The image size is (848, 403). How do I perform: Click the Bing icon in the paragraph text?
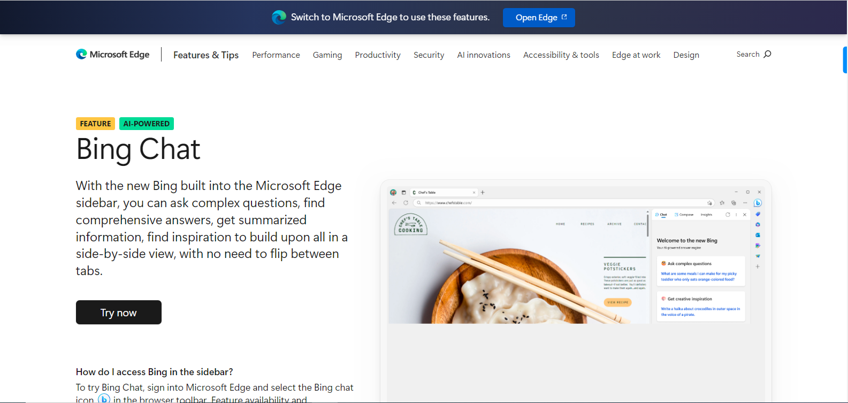pyautogui.click(x=104, y=399)
